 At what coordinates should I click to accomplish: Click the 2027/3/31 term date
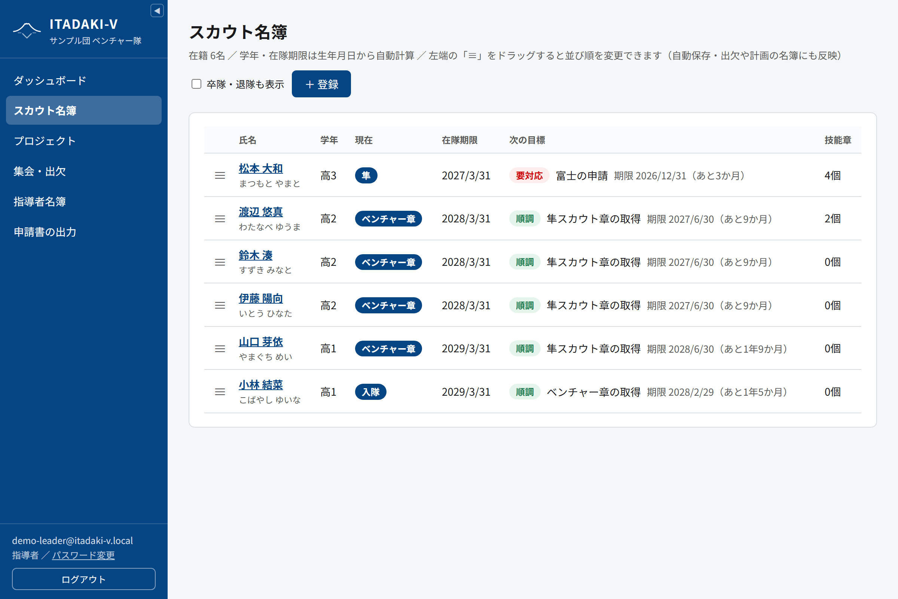pos(466,175)
